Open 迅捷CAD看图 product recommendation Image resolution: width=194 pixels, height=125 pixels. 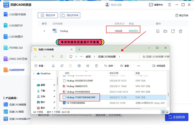point(14,112)
